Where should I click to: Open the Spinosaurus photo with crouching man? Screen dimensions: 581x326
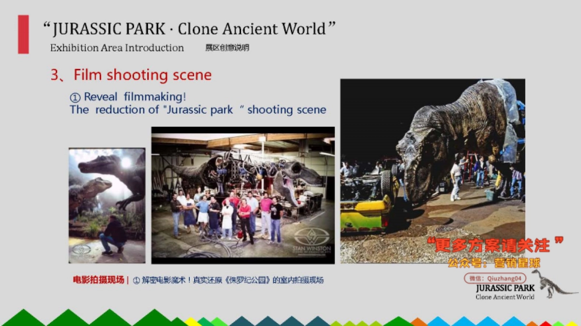(x=107, y=205)
